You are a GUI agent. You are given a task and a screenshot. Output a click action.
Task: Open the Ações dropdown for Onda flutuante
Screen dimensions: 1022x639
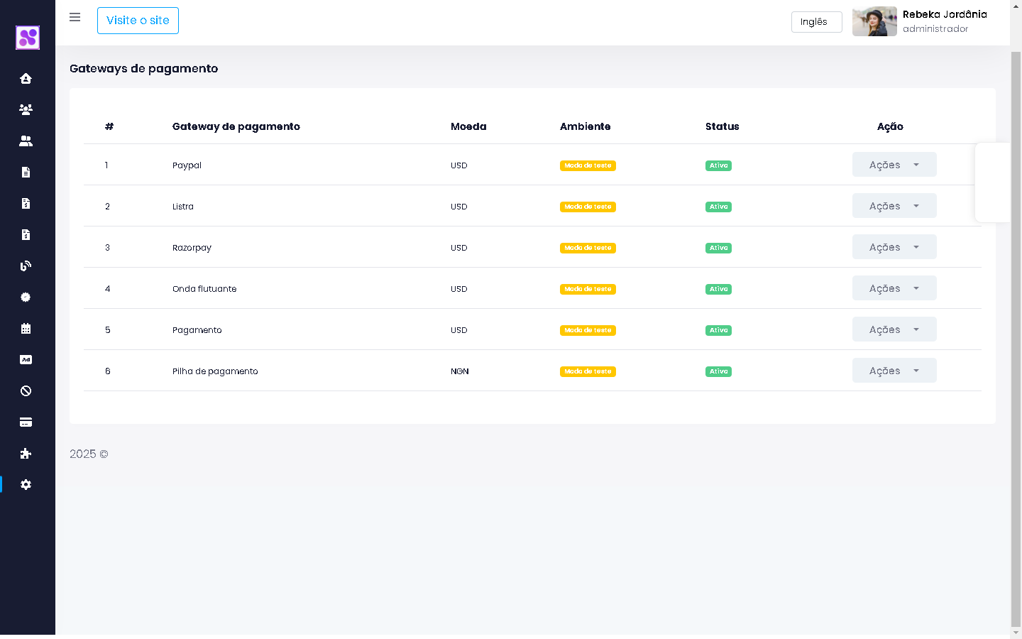pyautogui.click(x=894, y=288)
